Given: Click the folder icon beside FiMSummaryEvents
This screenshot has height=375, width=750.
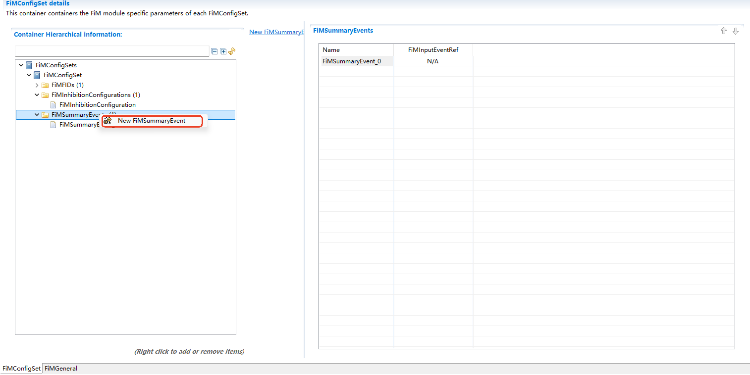Looking at the screenshot, I should tap(45, 114).
